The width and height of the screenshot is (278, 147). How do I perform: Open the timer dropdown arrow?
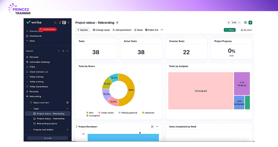pyautogui.click(x=239, y=23)
